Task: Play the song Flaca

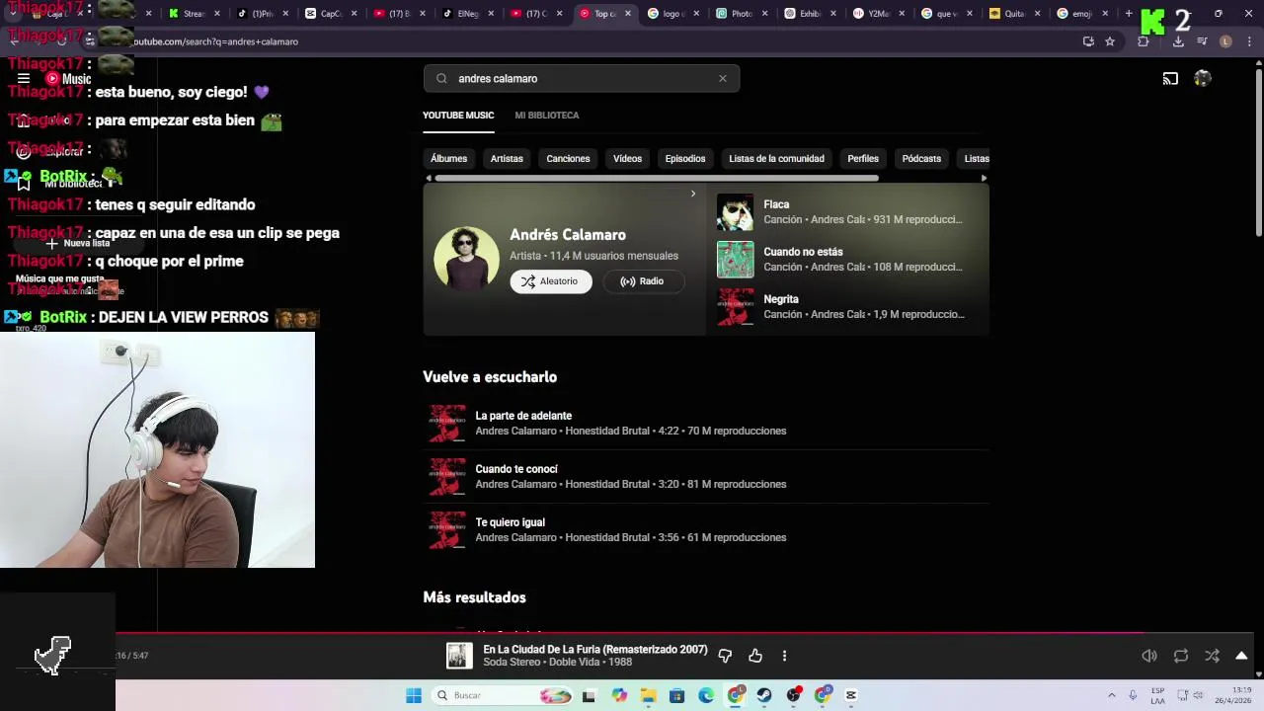Action: pos(776,204)
